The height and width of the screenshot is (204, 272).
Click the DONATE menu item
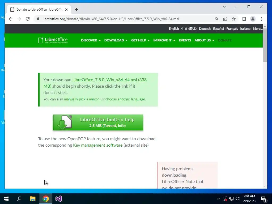[x=225, y=40]
